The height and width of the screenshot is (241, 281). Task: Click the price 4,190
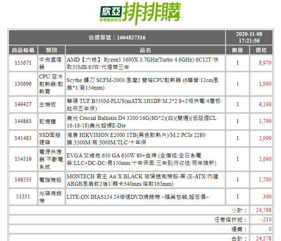265,104
